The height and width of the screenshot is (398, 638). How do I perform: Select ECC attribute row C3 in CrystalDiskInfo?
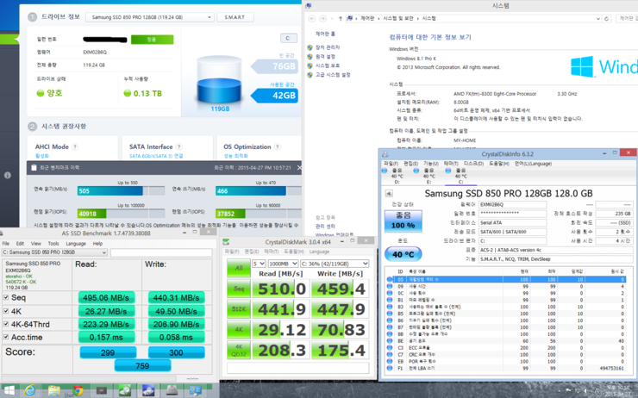pyautogui.click(x=506, y=347)
